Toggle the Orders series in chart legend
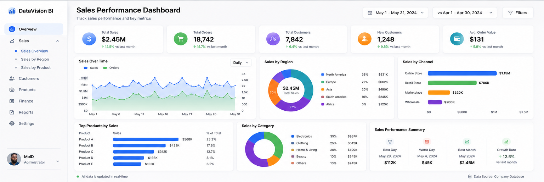544x182 pixels. pos(111,68)
